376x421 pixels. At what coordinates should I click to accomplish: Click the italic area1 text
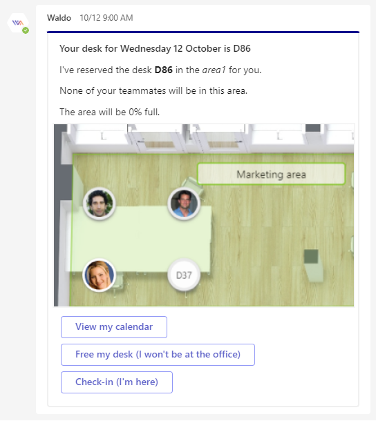coord(214,70)
